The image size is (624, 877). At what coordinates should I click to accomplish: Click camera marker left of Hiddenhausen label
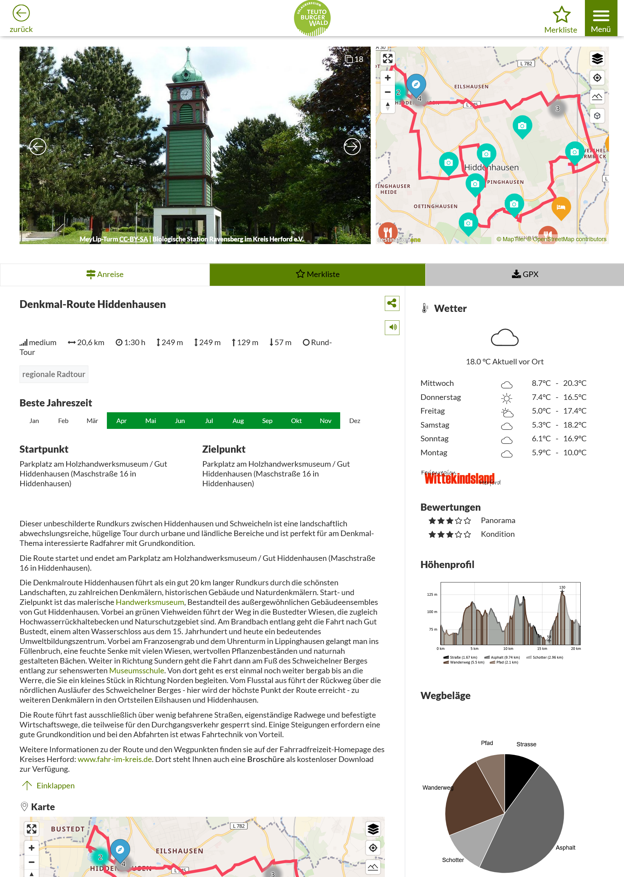pyautogui.click(x=448, y=163)
